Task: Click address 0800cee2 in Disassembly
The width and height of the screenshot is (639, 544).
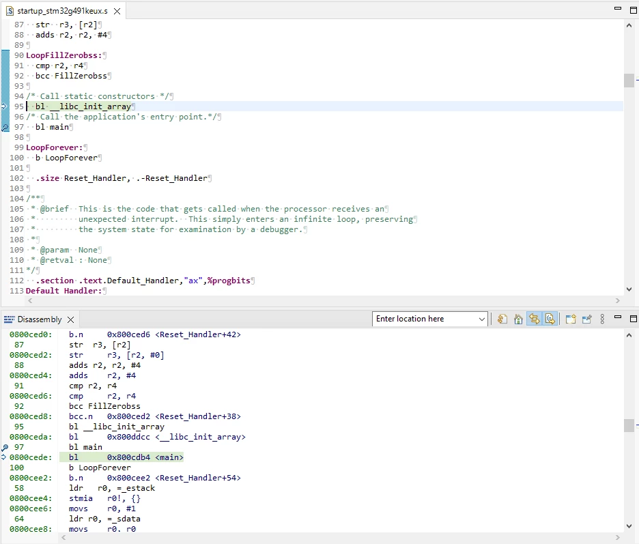Action: [x=31, y=478]
